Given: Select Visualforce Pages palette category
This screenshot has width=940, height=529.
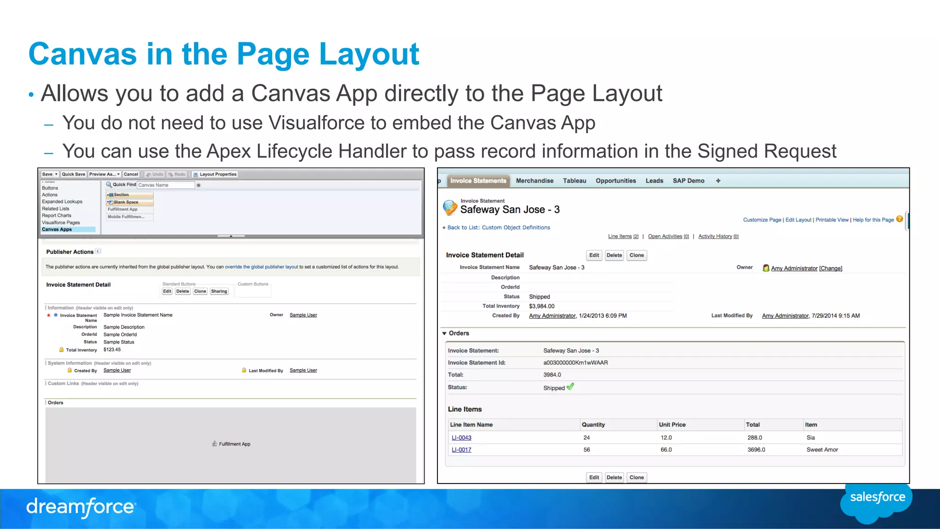Looking at the screenshot, I should (61, 223).
